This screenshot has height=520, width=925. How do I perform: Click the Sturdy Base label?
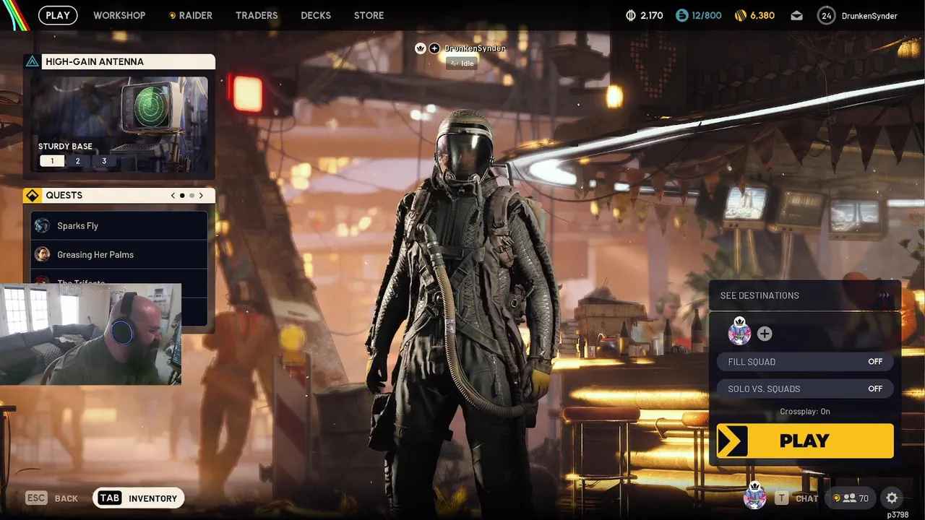tap(65, 147)
